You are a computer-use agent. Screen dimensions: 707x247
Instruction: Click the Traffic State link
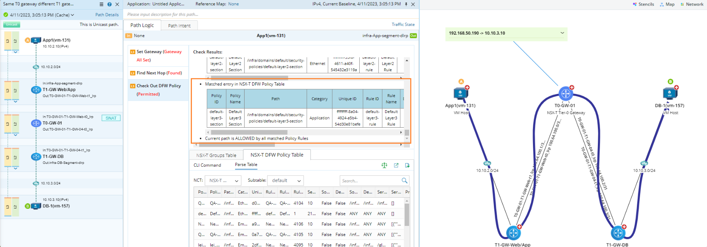(403, 24)
